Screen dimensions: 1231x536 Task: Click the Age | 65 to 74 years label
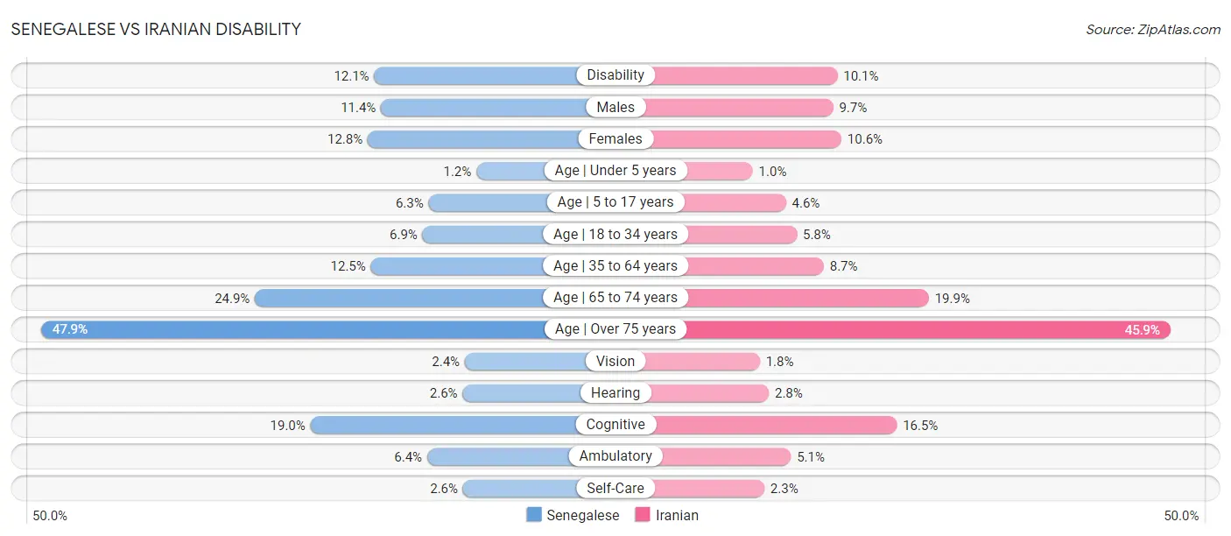click(x=615, y=298)
